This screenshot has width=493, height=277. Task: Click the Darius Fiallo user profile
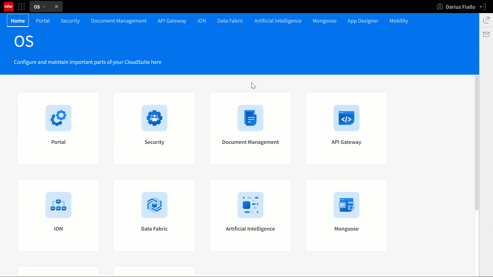456,7
